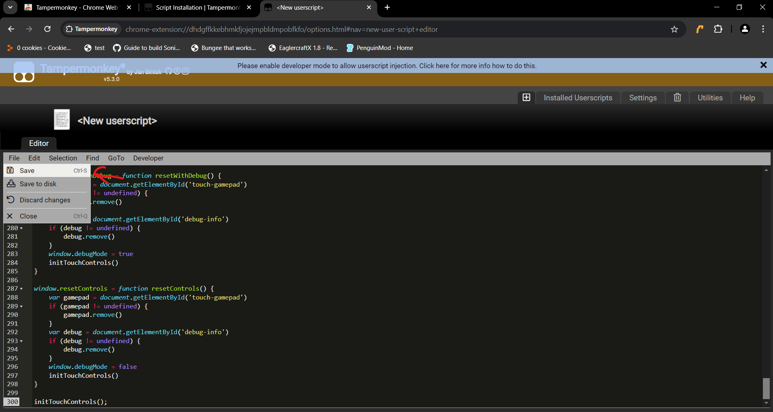This screenshot has width=773, height=412.
Task: Choose Save from the File menu
Action: [x=47, y=171]
